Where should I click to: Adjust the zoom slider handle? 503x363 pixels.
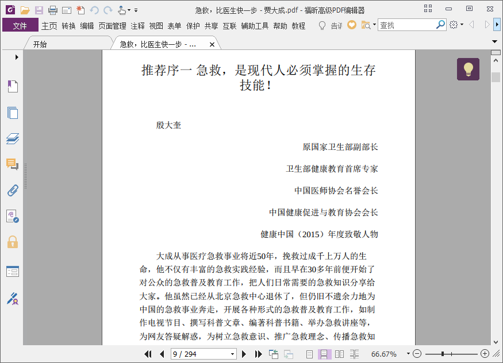click(443, 354)
